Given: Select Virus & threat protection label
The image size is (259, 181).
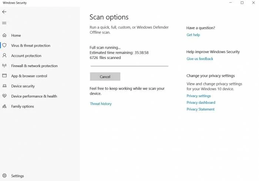Looking at the screenshot, I should pos(31,46).
